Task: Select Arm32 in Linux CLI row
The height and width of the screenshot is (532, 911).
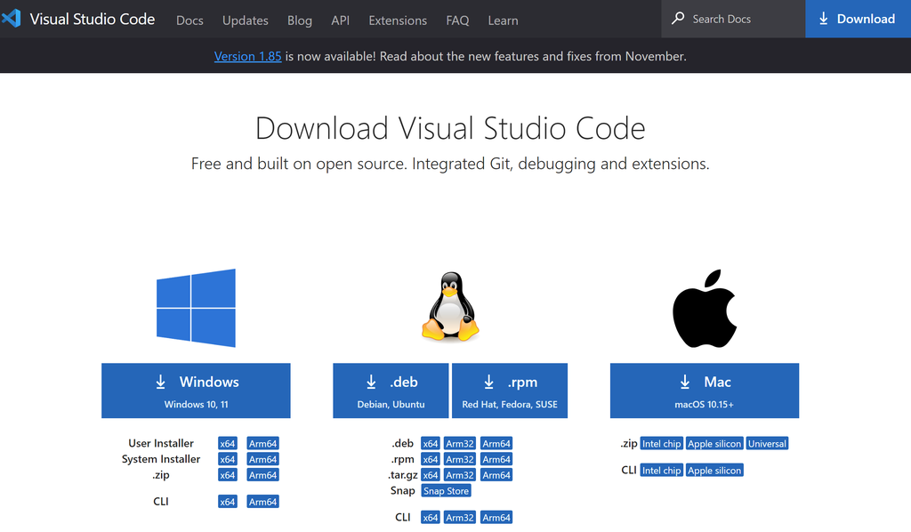Action: click(x=460, y=518)
